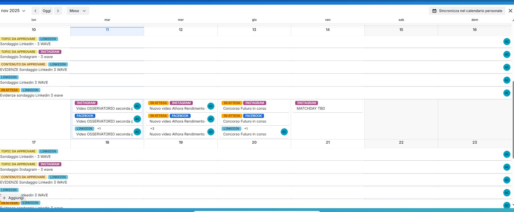
Task: Open Sondaggio Instagram - 3 wave event, week 17–23
Action: coord(255,167)
